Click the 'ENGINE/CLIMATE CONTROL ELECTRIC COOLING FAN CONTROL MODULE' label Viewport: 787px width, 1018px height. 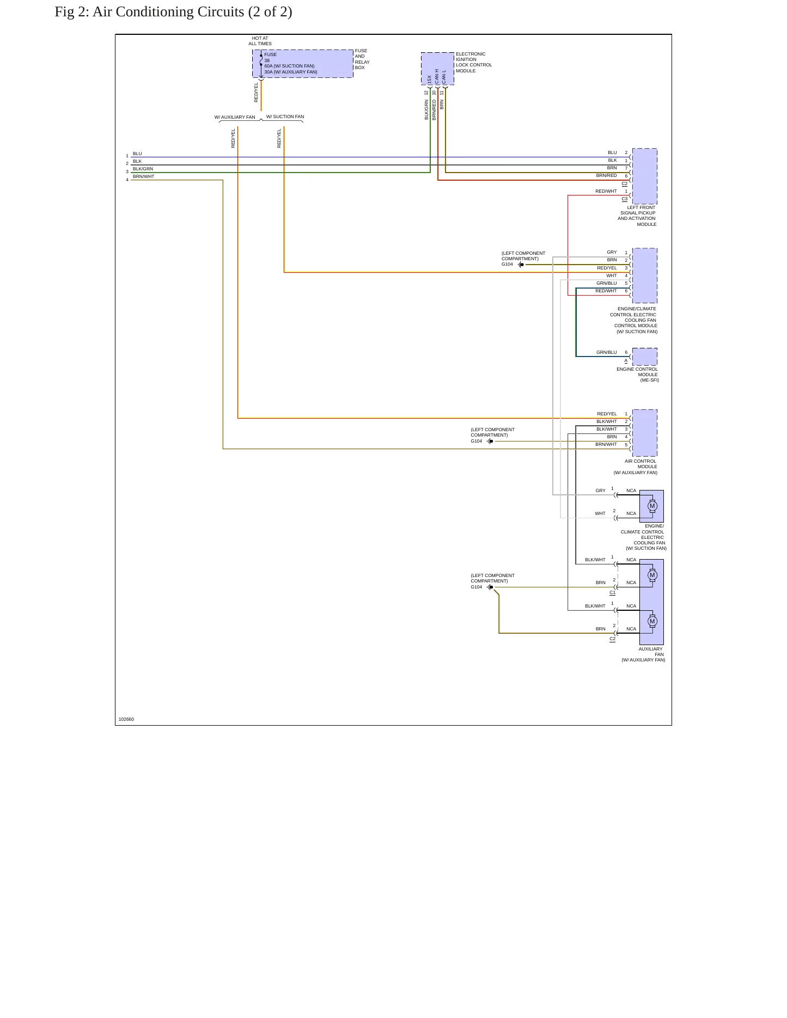pos(633,320)
